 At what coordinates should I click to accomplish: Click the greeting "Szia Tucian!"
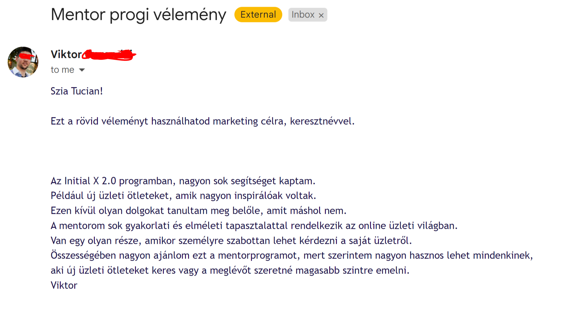77,91
